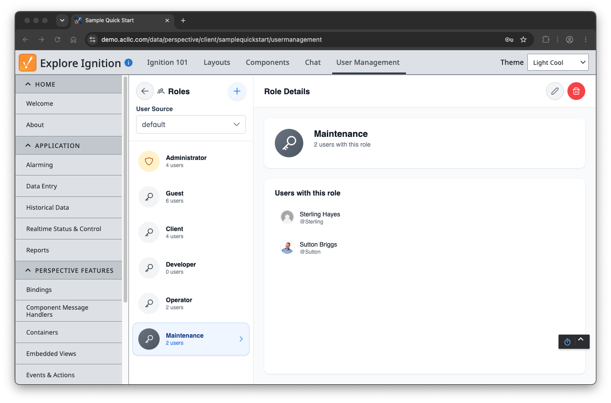Go to the Alarming page
This screenshot has height=403, width=611.
coord(68,165)
